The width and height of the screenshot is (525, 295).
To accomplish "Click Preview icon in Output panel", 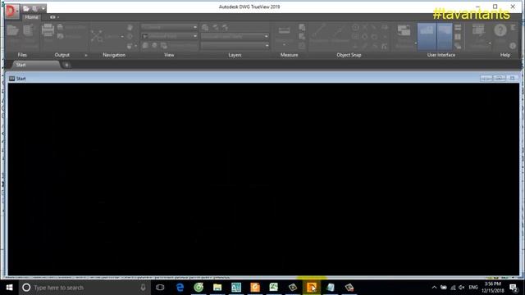I will 60,36.
